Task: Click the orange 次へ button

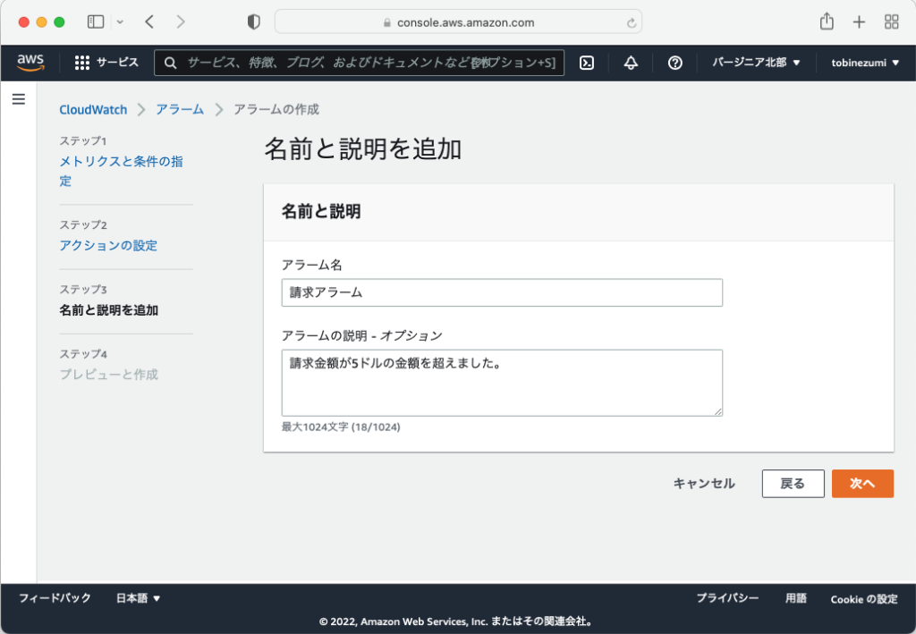Action: [x=862, y=484]
